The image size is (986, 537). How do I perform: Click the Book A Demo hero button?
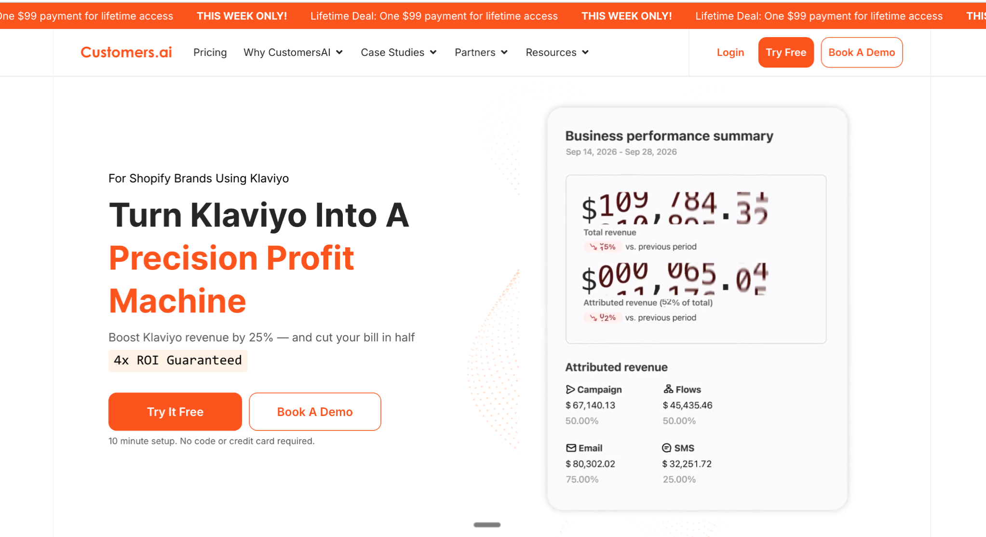coord(314,411)
